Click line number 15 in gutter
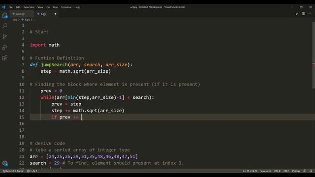315x177 pixels. pyautogui.click(x=22, y=117)
